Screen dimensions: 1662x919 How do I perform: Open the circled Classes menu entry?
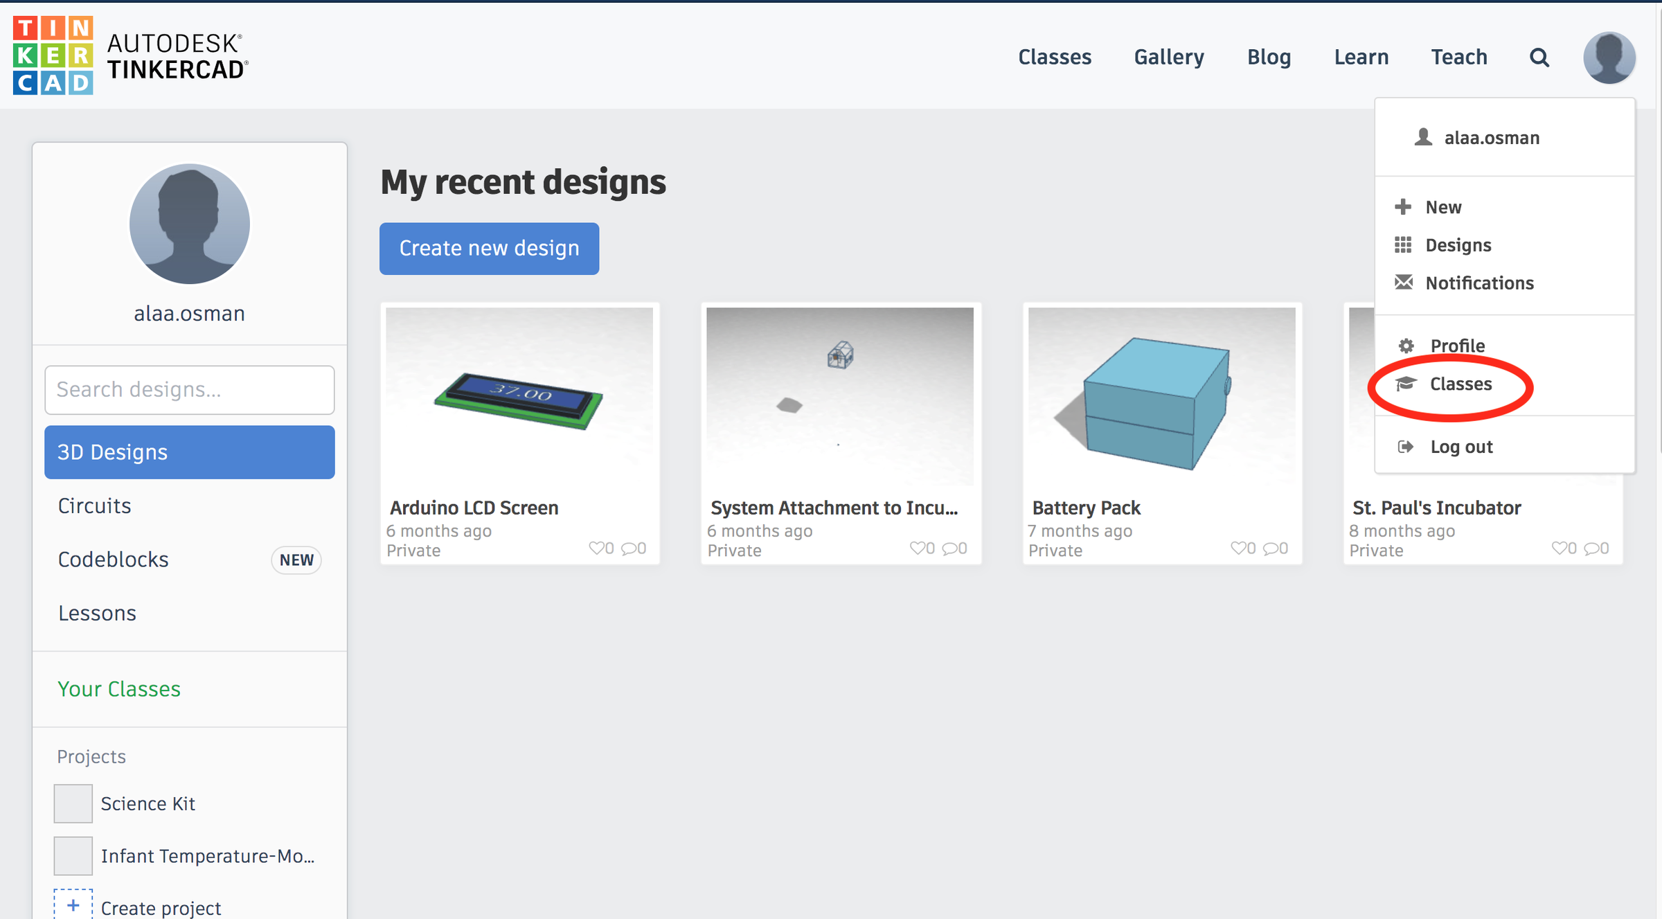pos(1461,384)
